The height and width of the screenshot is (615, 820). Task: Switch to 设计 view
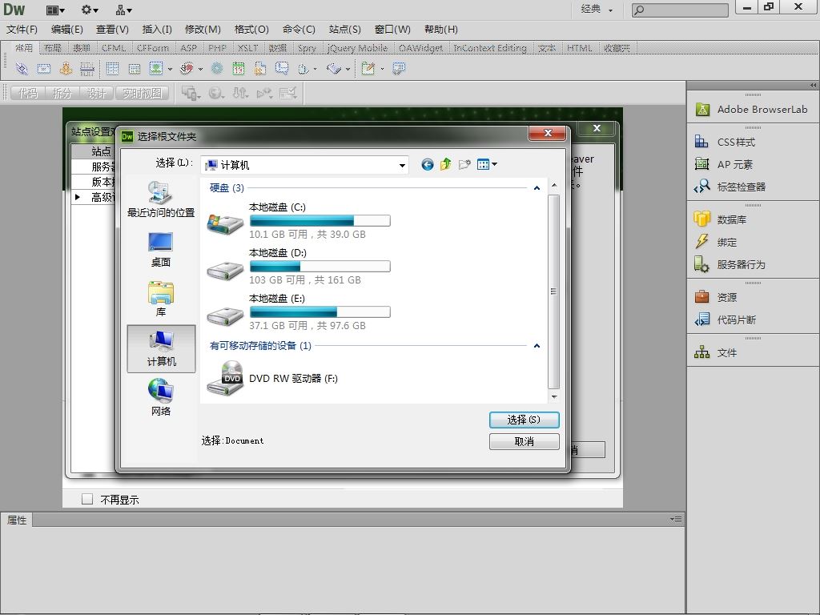pos(97,93)
